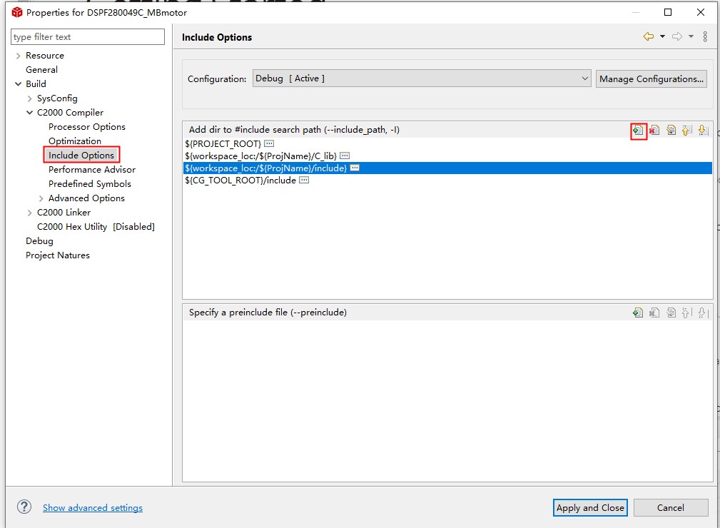
Task: Delete the selected include path entry
Action: [x=654, y=131]
